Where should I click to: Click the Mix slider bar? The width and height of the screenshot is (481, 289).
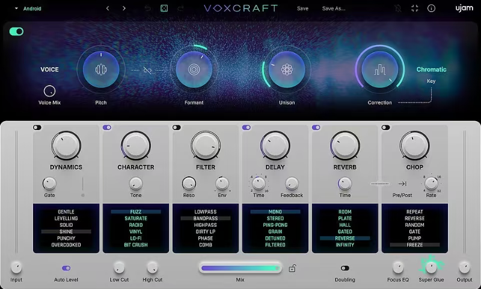click(x=240, y=268)
